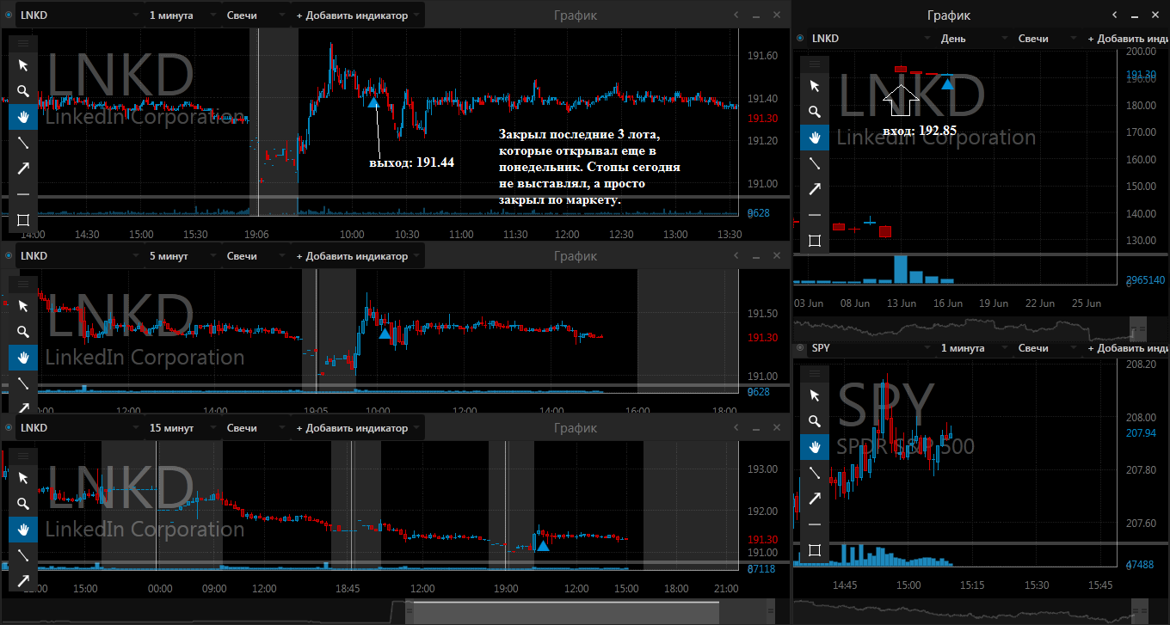
Task: Open 'Свечи' chart type dropdown in 5 минут chart
Action: [x=255, y=255]
